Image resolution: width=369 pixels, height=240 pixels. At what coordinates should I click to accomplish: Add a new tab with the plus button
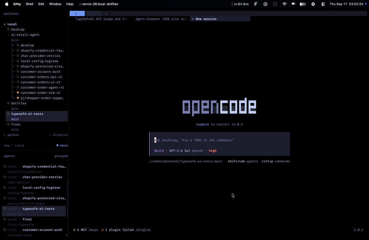(106, 14)
